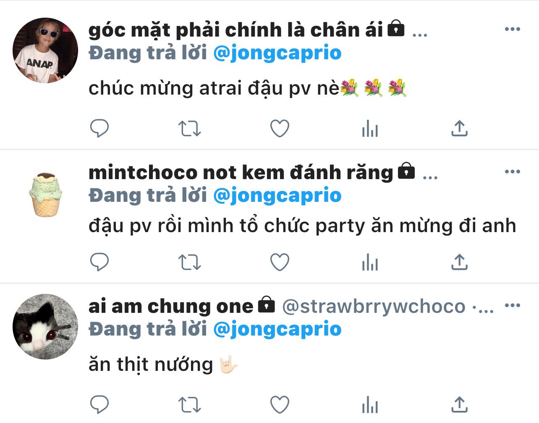Like the 'tổ chức party ăn mừng' tweet
The image size is (539, 423).
280,263
